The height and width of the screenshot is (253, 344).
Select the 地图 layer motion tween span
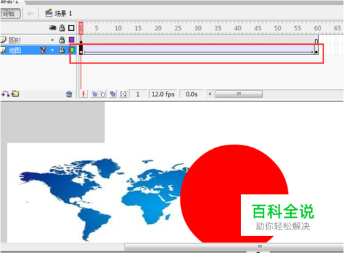pyautogui.click(x=199, y=50)
